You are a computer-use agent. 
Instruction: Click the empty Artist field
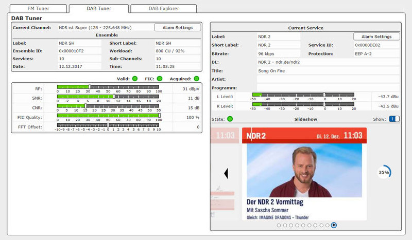pos(328,79)
